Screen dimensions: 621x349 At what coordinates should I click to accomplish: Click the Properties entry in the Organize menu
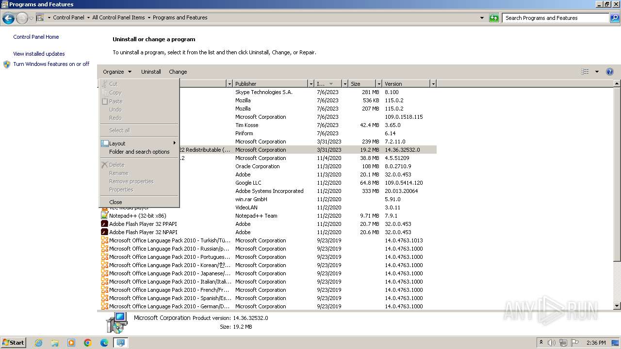(x=121, y=190)
